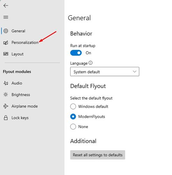This screenshot has height=175, width=172.
Task: Click the Brightness sun icon
Action: click(6, 94)
